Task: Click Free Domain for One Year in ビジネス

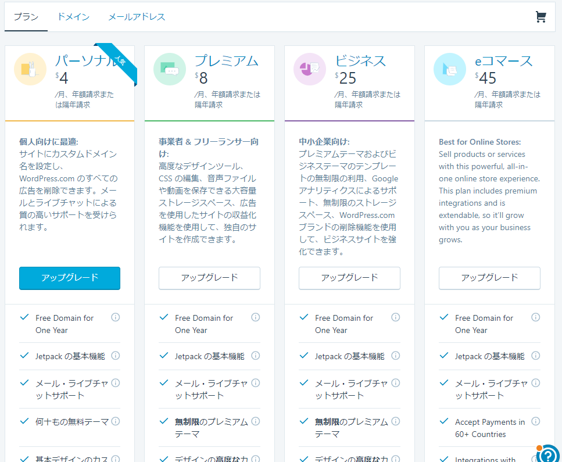Action: pos(344,324)
